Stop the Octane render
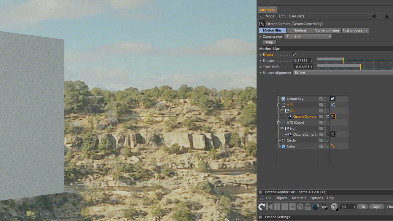 285,207
